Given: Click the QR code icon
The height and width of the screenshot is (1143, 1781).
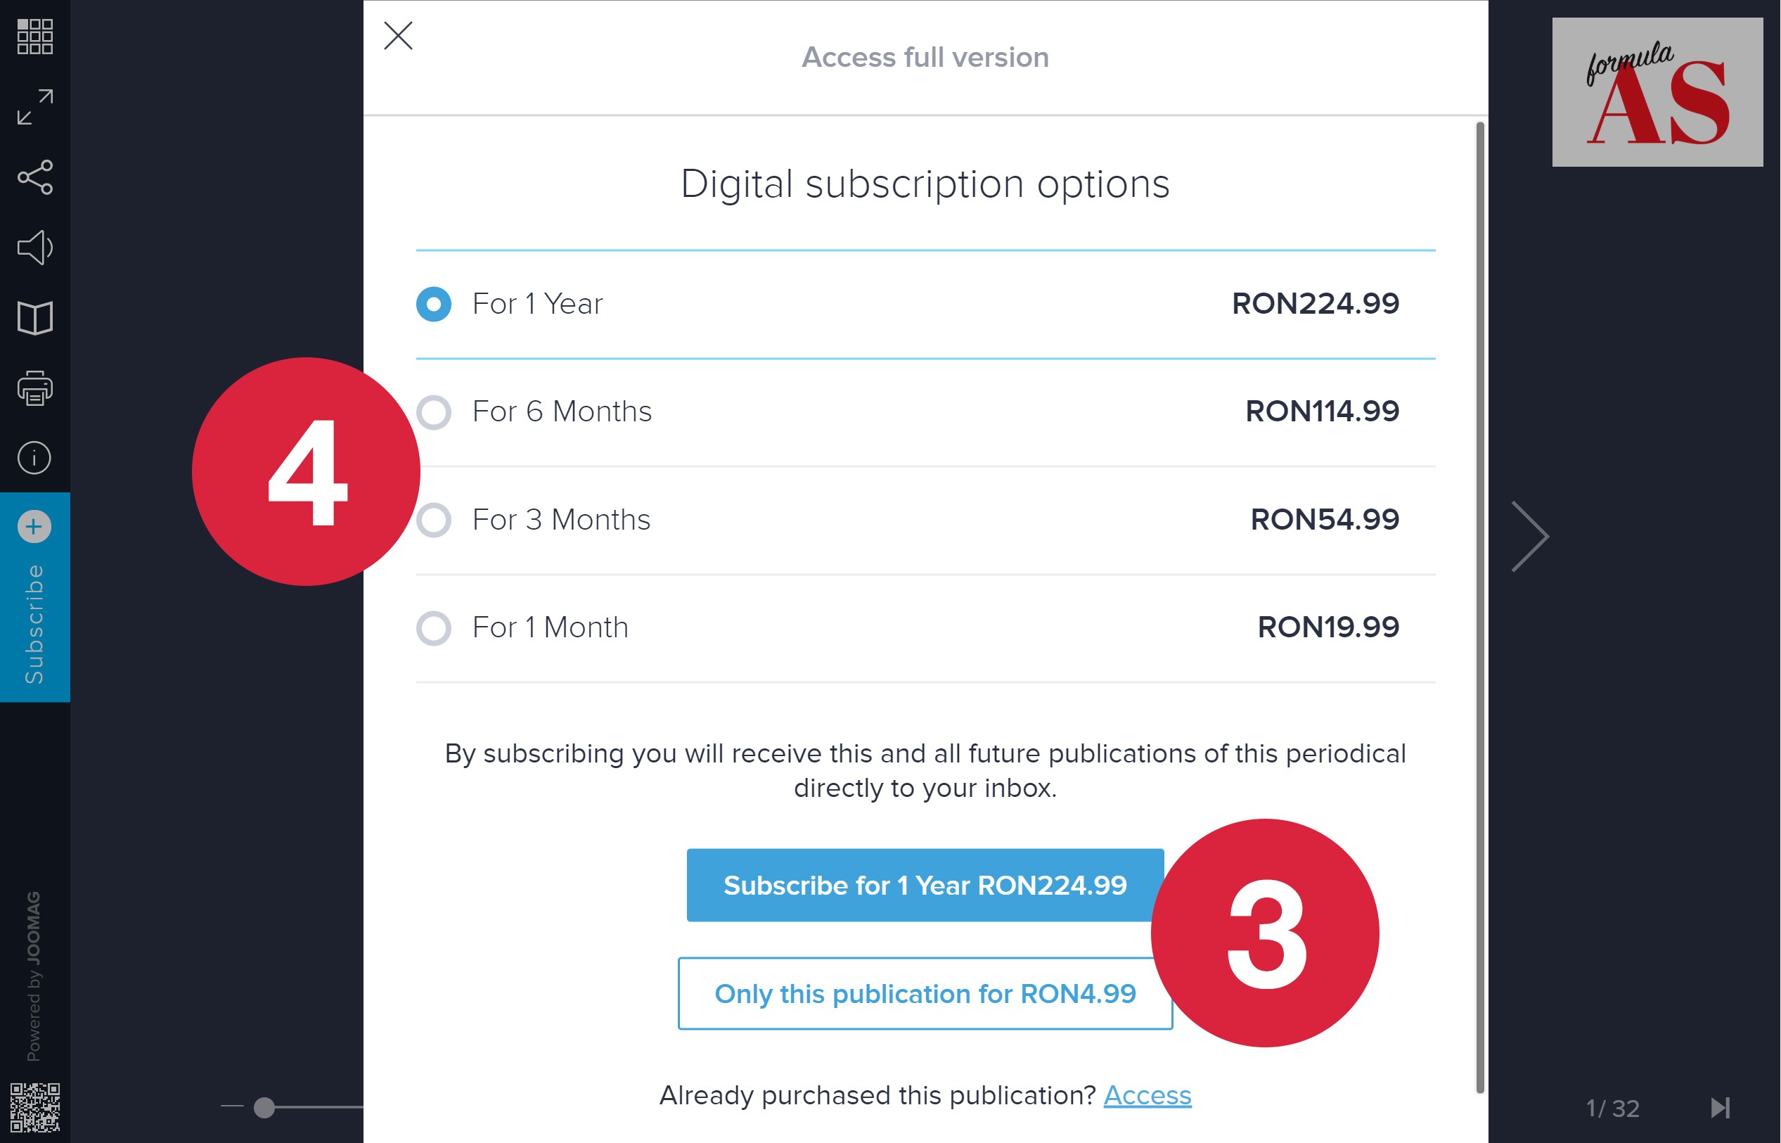Looking at the screenshot, I should coord(35,1106).
